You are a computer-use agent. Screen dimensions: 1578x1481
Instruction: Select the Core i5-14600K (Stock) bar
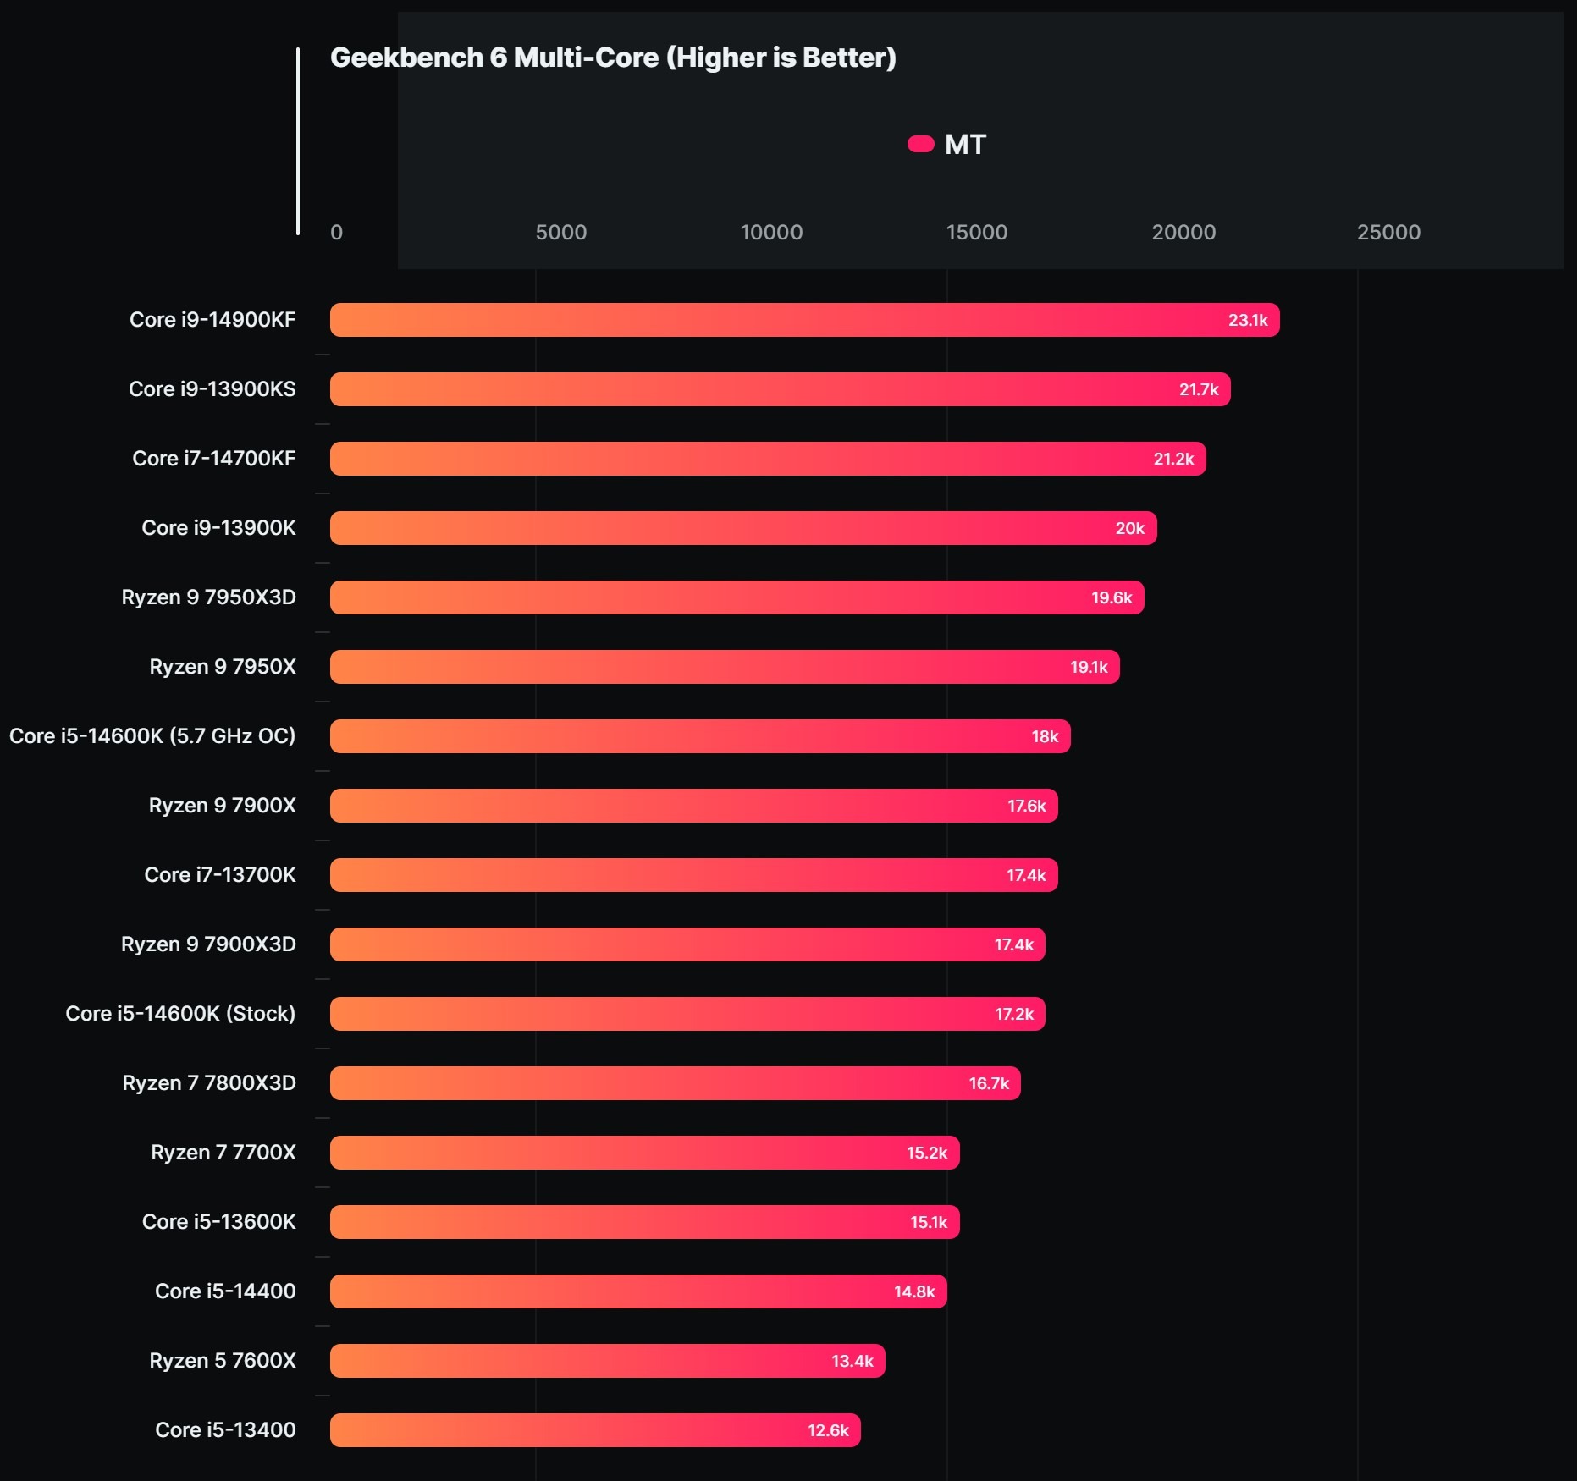tap(687, 1014)
